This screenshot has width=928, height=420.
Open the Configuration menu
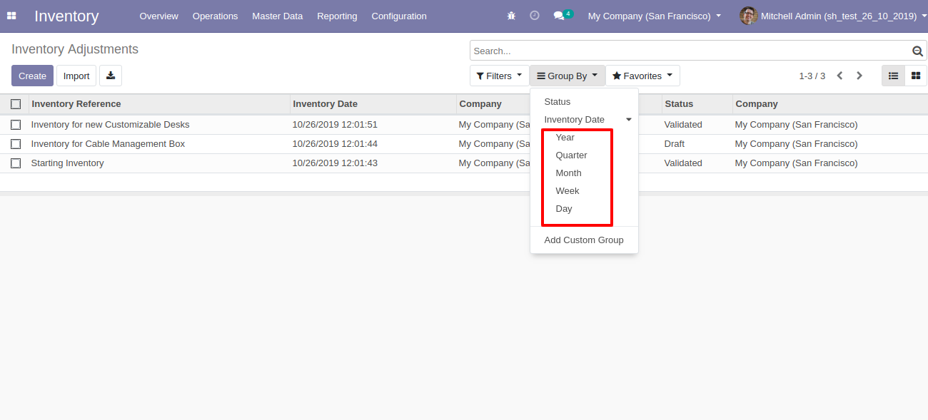[x=399, y=16]
